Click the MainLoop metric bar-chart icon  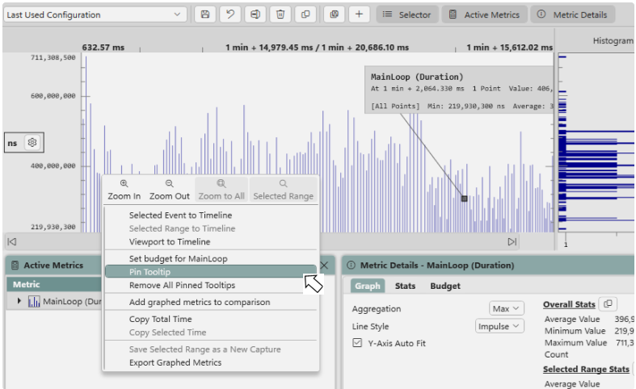[x=34, y=302]
